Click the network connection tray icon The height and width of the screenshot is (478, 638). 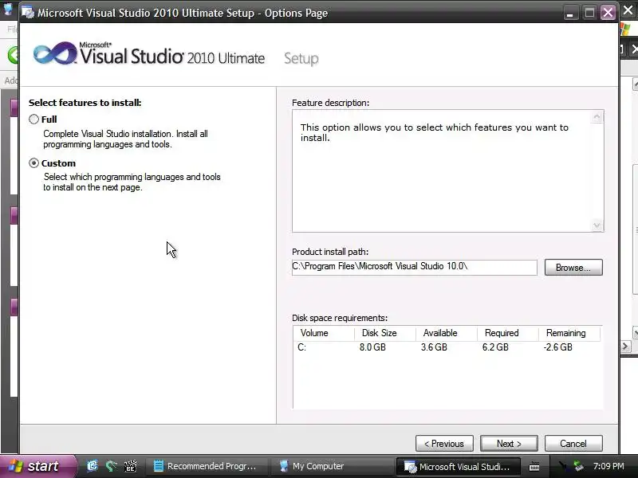click(x=563, y=466)
